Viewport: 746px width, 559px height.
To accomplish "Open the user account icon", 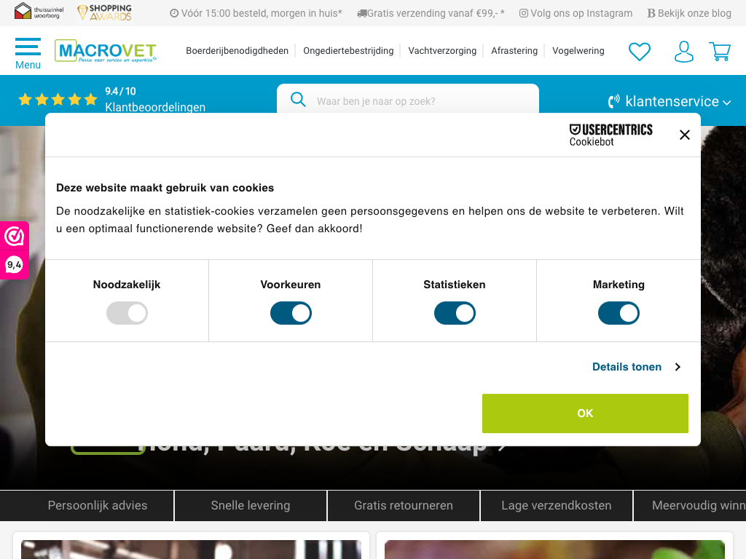I will click(683, 52).
